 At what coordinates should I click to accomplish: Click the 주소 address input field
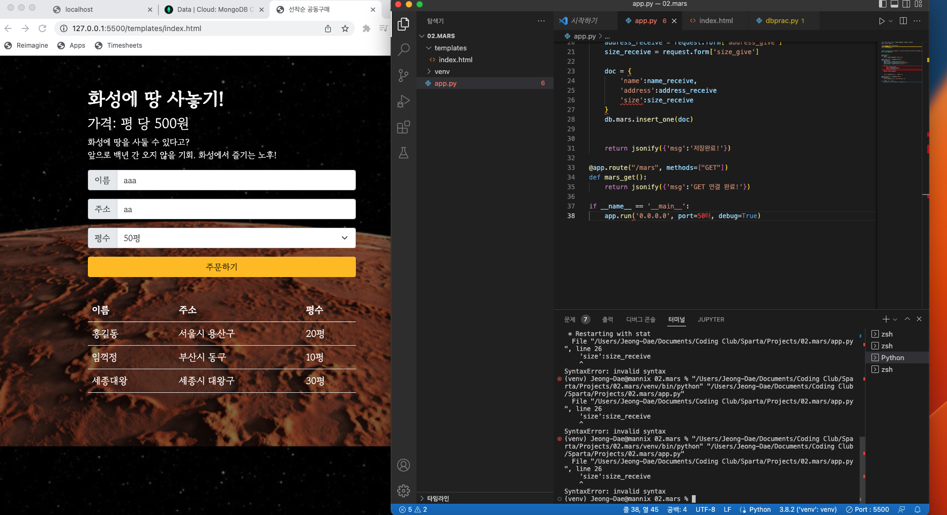[236, 209]
